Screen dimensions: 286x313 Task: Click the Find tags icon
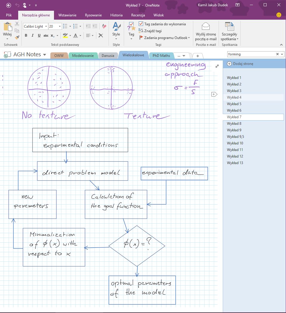[141, 31]
